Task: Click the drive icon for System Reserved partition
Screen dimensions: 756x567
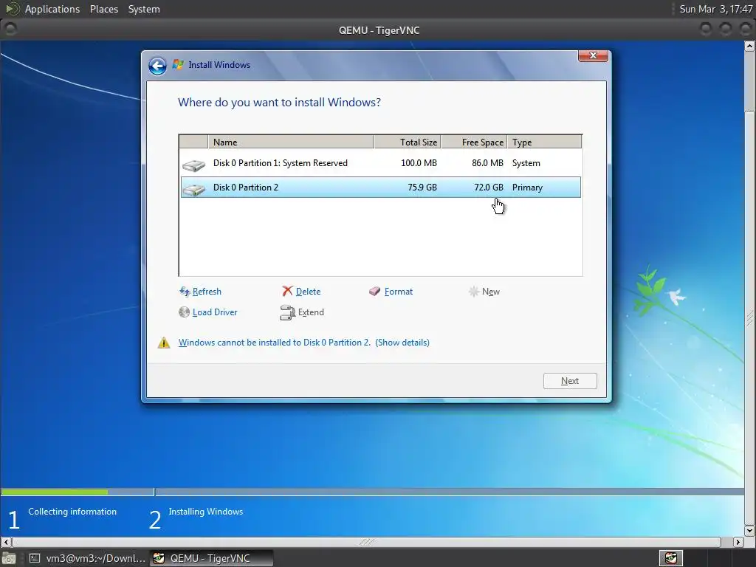Action: (194, 165)
